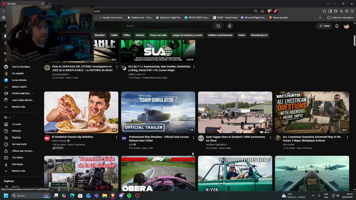356x200 pixels.
Task: Open Brave Leo AI sparkle icon
Action: pos(341,11)
